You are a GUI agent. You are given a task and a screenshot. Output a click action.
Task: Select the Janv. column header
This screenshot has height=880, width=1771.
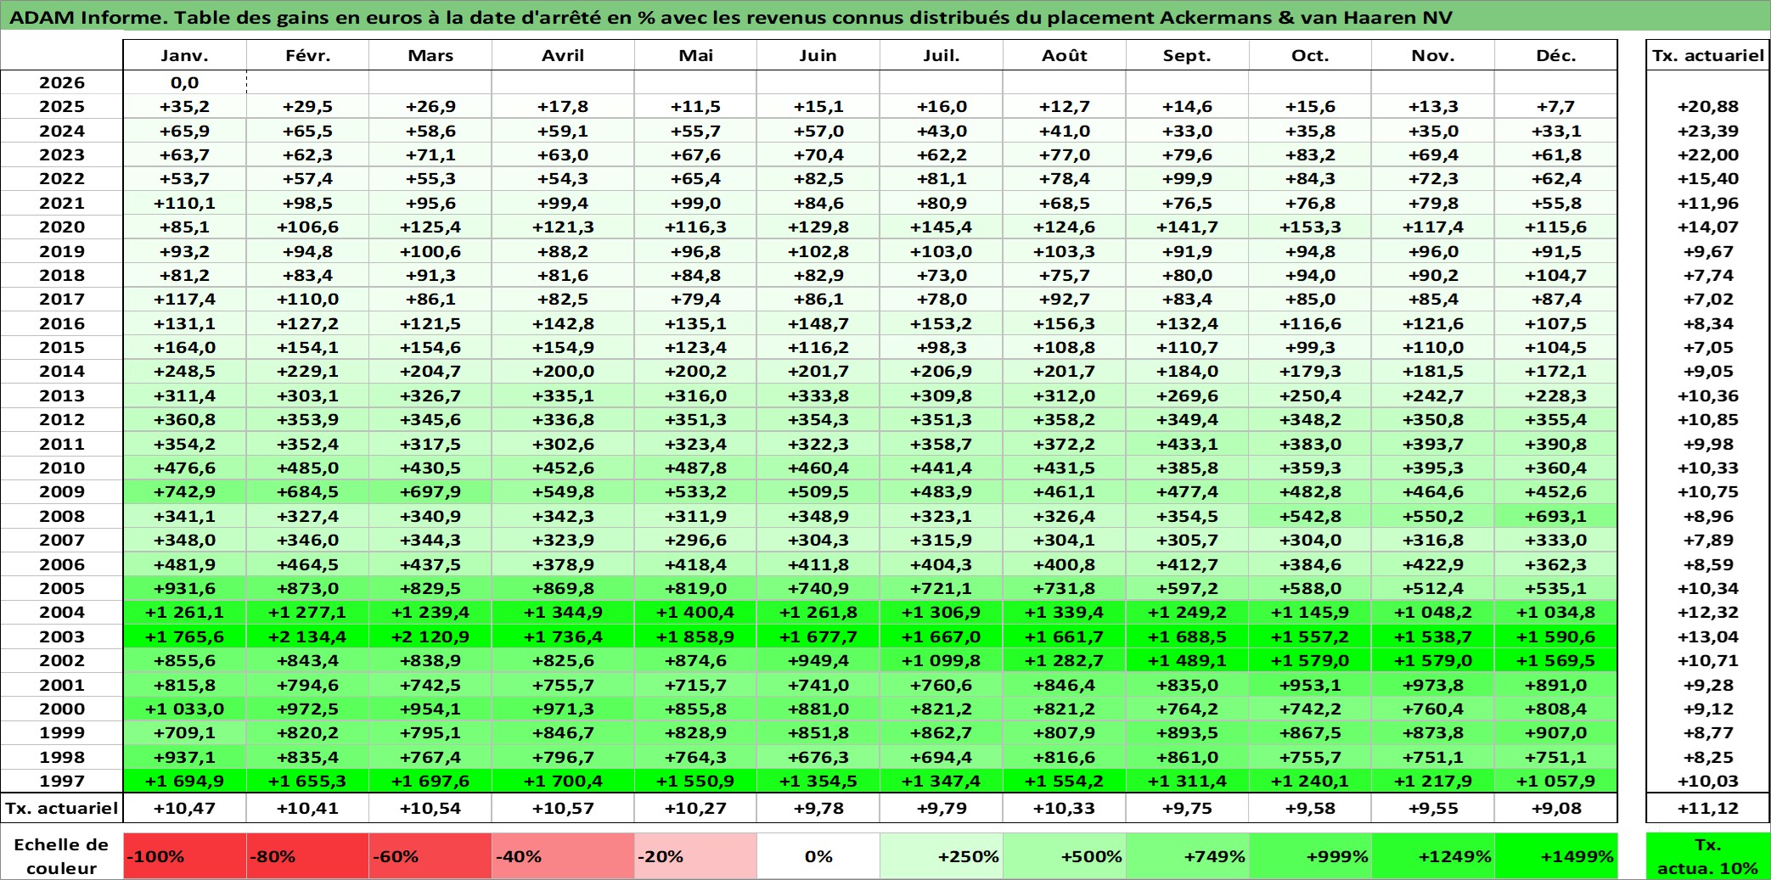pyautogui.click(x=184, y=55)
